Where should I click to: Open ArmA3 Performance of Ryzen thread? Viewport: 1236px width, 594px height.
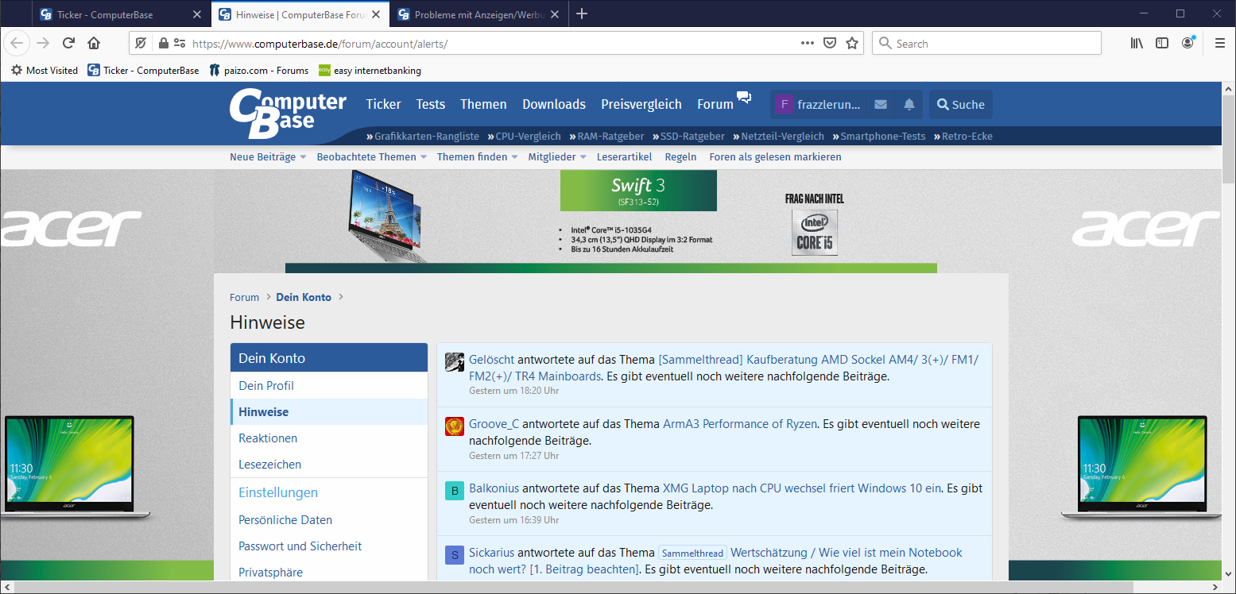pyautogui.click(x=740, y=423)
